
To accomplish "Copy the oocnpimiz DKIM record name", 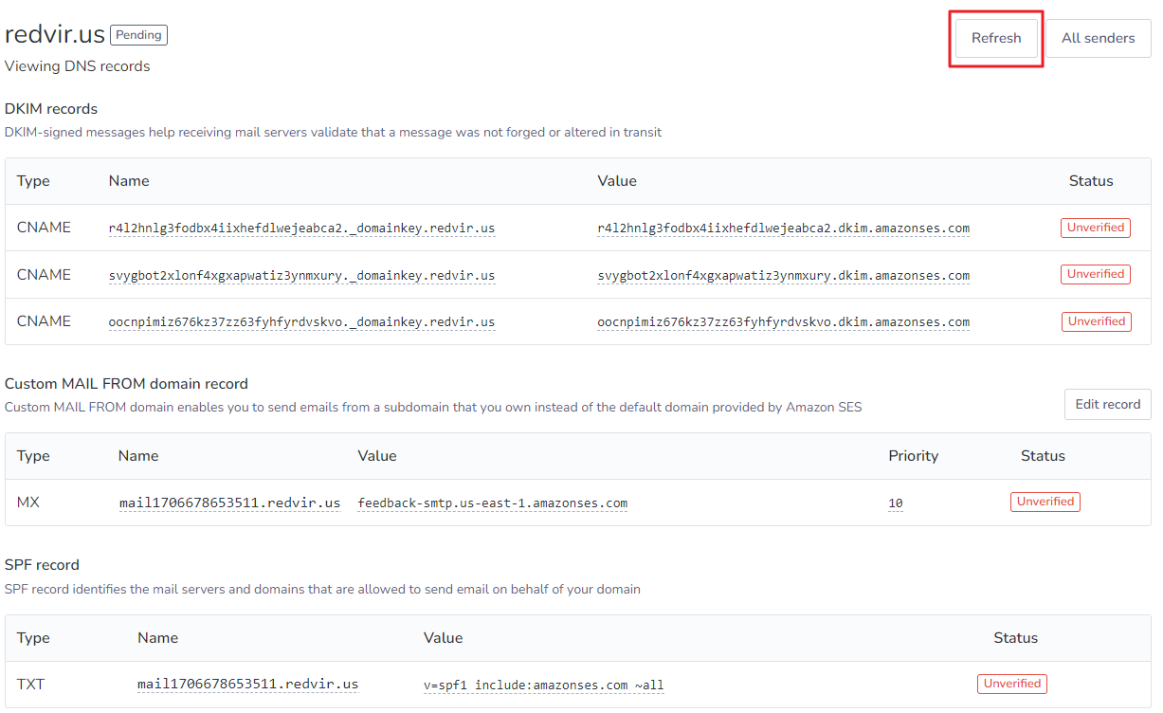I will click(x=301, y=322).
